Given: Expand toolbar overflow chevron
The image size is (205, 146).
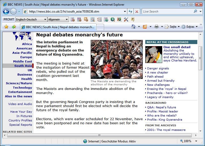Looking at the screenshot, I should tap(201, 24).
